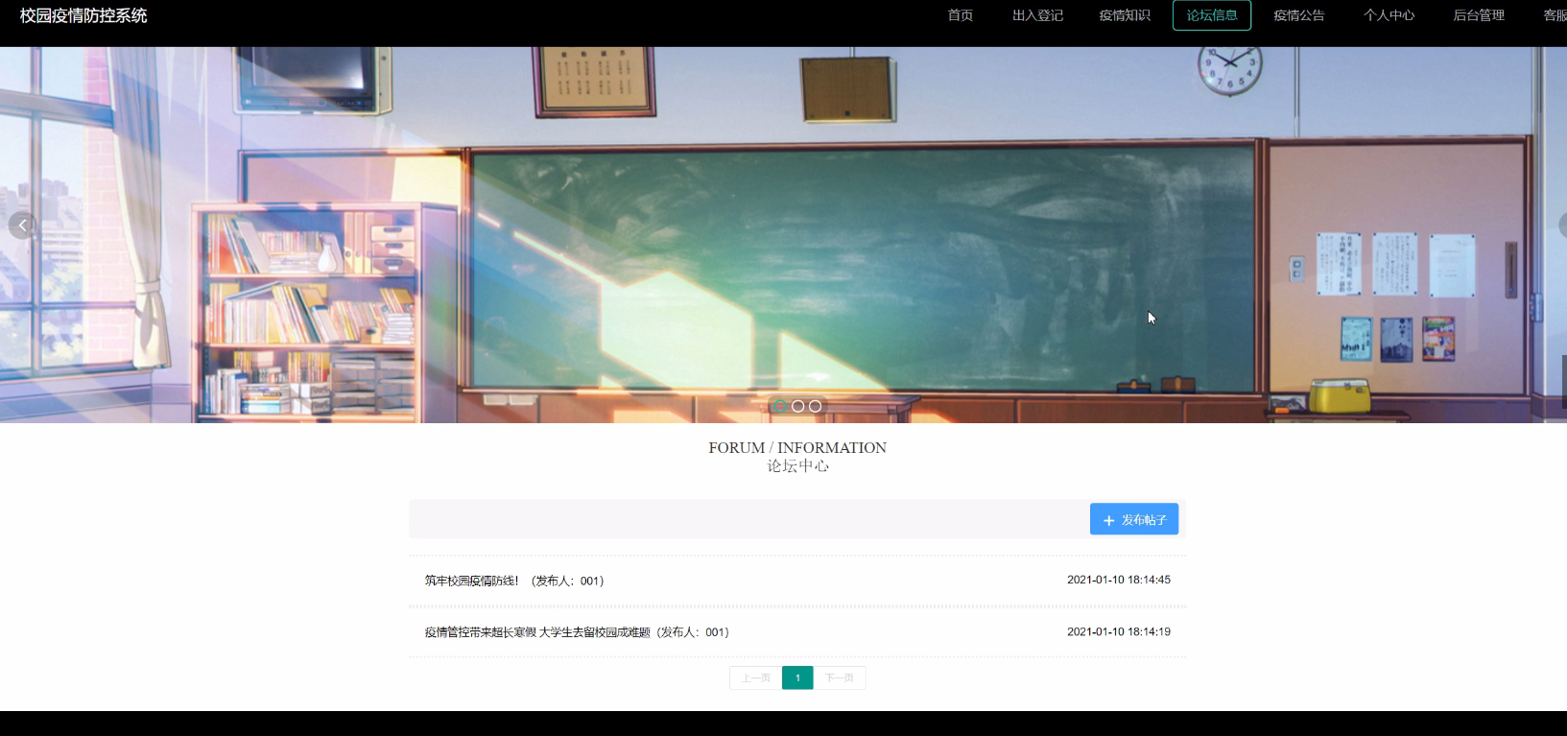
Task: Click the 校园疫情防控系统 site title
Action: point(83,15)
